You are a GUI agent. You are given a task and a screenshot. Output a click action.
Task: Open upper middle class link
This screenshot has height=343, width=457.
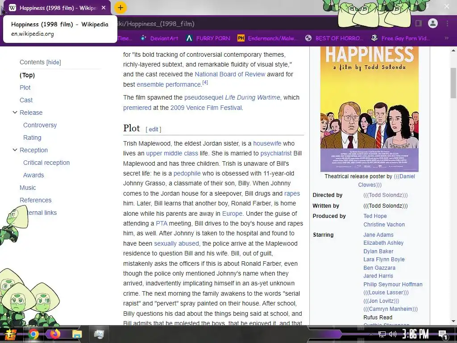click(x=172, y=154)
